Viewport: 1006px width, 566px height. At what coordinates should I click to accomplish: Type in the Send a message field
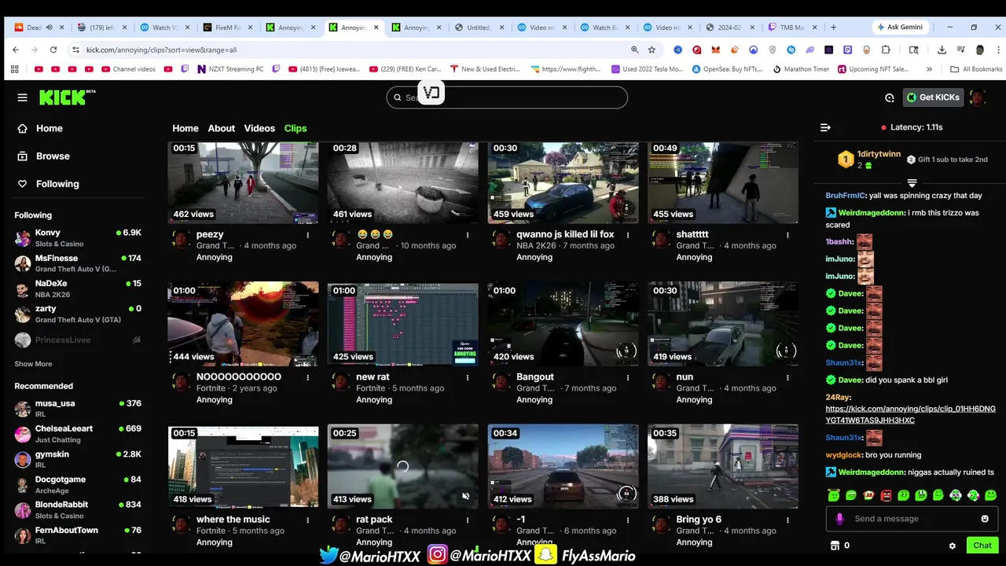(912, 519)
